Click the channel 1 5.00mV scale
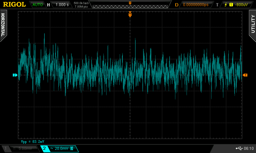Image resolution: width=256 pixels, height=153 pixels. [25, 149]
